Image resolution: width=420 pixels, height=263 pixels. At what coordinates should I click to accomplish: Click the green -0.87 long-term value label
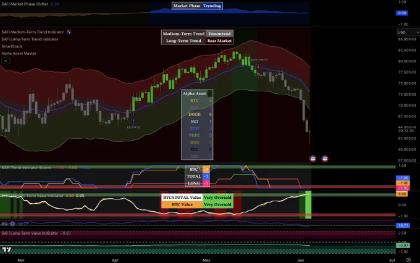(403, 245)
